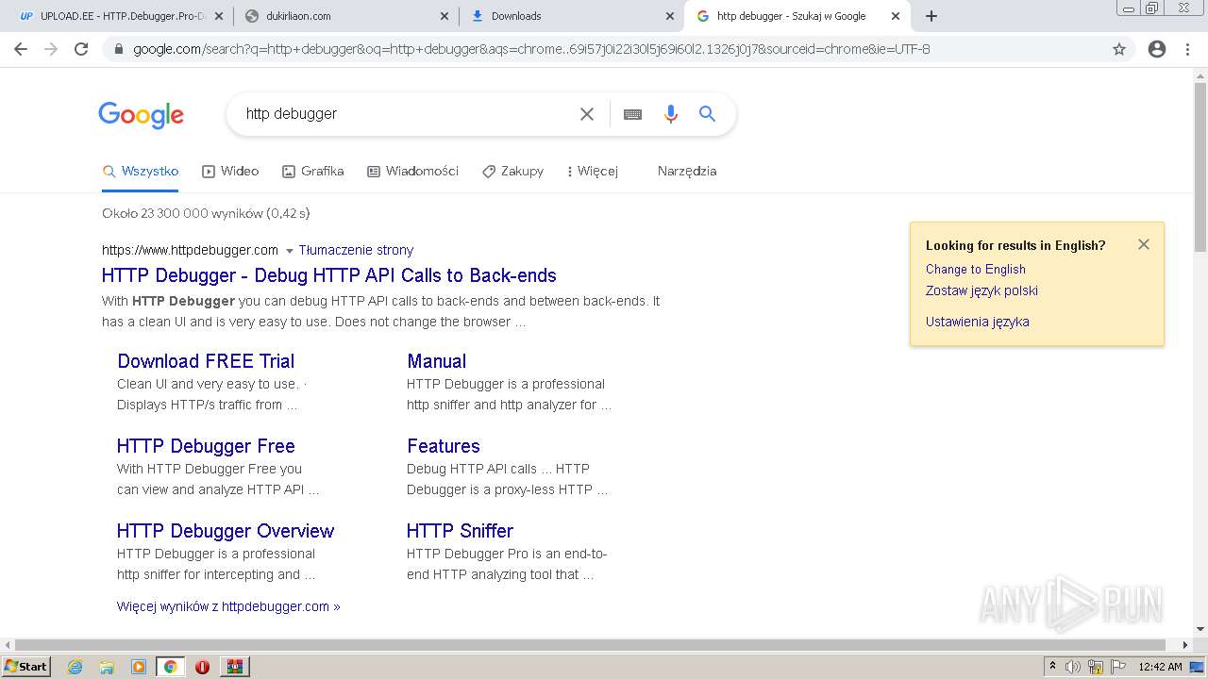Viewport: 1208px width, 679px height.
Task: Click the network tray icon
Action: 1096,667
